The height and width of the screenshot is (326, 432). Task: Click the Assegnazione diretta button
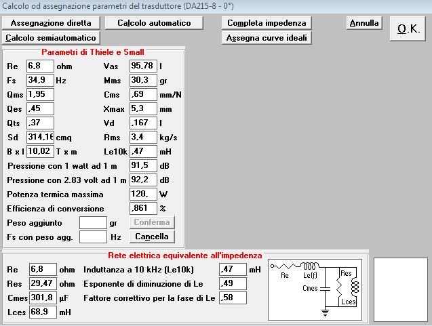point(51,23)
